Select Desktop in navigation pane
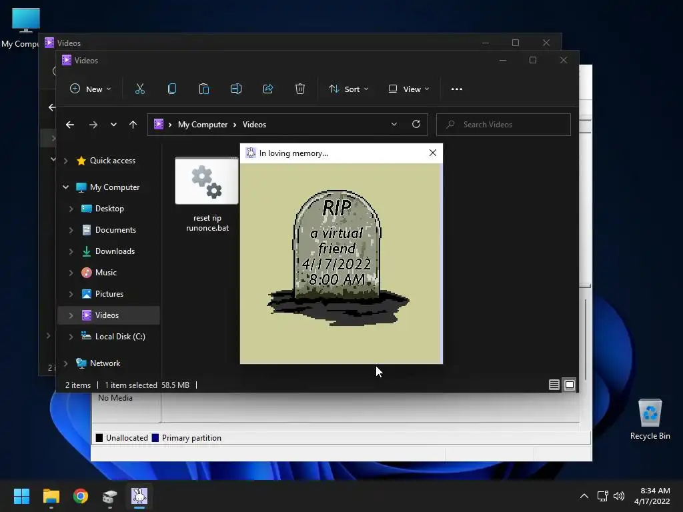This screenshot has width=683, height=512. 109,209
